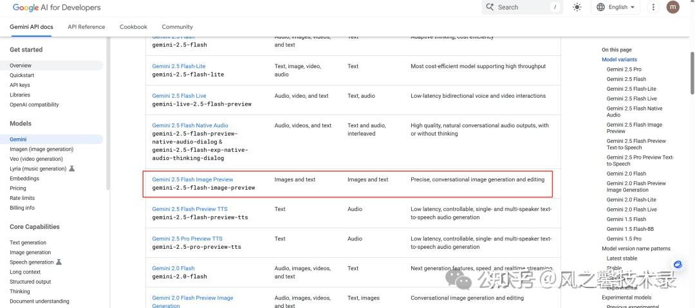Click the right-side page scrollbar
The height and width of the screenshot is (308, 695).
click(692, 64)
